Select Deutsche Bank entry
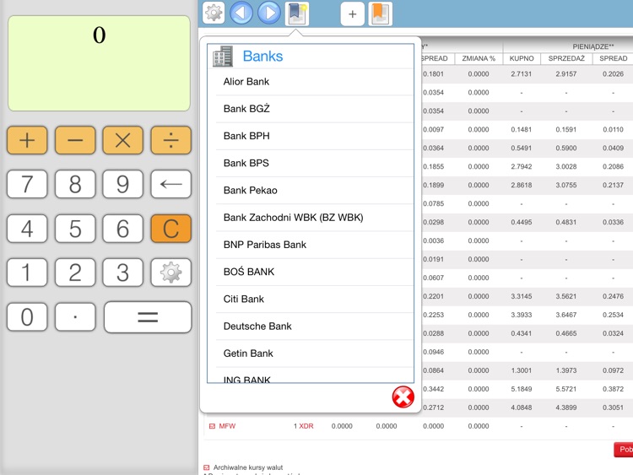The width and height of the screenshot is (633, 475). pyautogui.click(x=311, y=326)
